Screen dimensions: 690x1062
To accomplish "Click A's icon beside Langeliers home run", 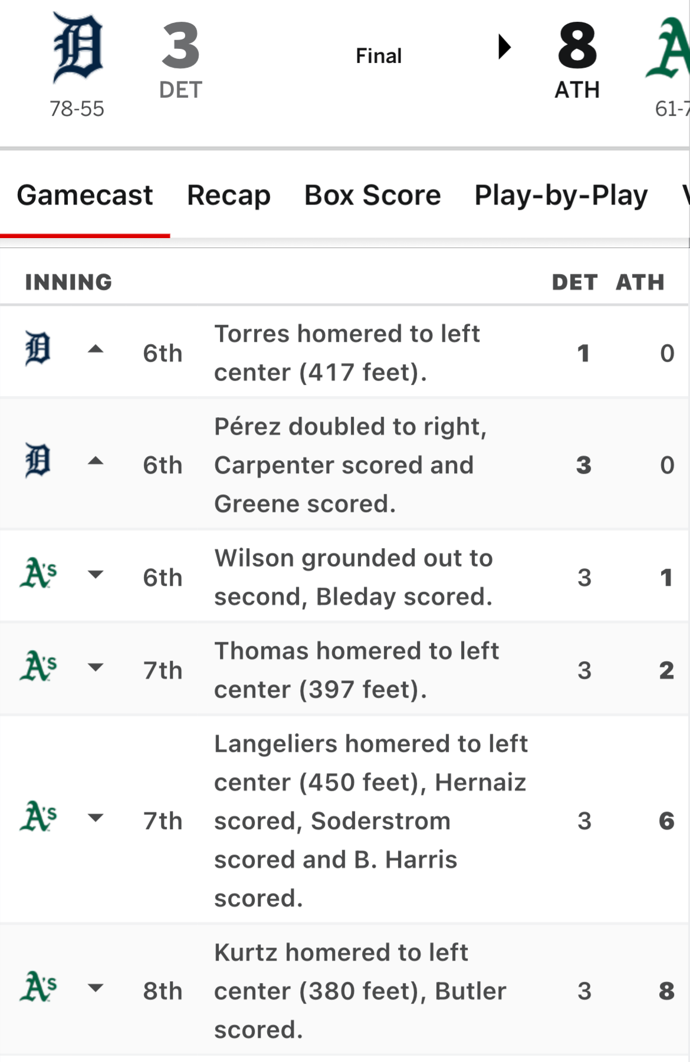I will pos(38,817).
